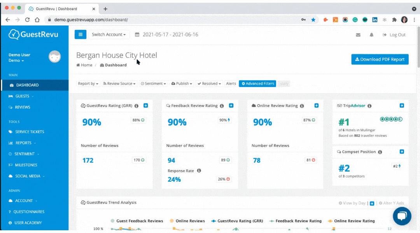Enable the Advanced Filters option
Viewport: 420px width, 233px height.
point(257,83)
